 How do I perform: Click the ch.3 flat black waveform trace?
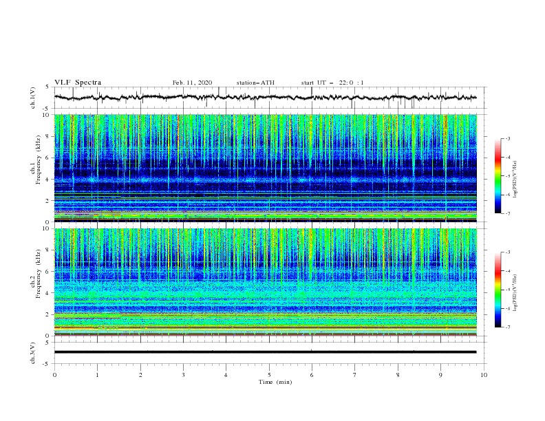click(x=265, y=352)
